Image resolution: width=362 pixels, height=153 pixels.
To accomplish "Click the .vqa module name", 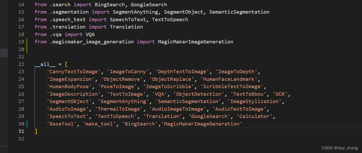I will coord(56,35).
